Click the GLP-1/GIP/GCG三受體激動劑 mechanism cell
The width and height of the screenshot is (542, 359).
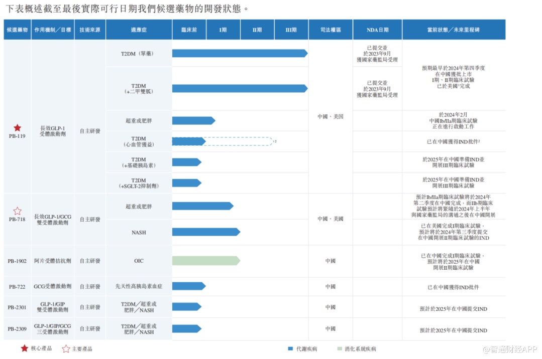point(53,328)
